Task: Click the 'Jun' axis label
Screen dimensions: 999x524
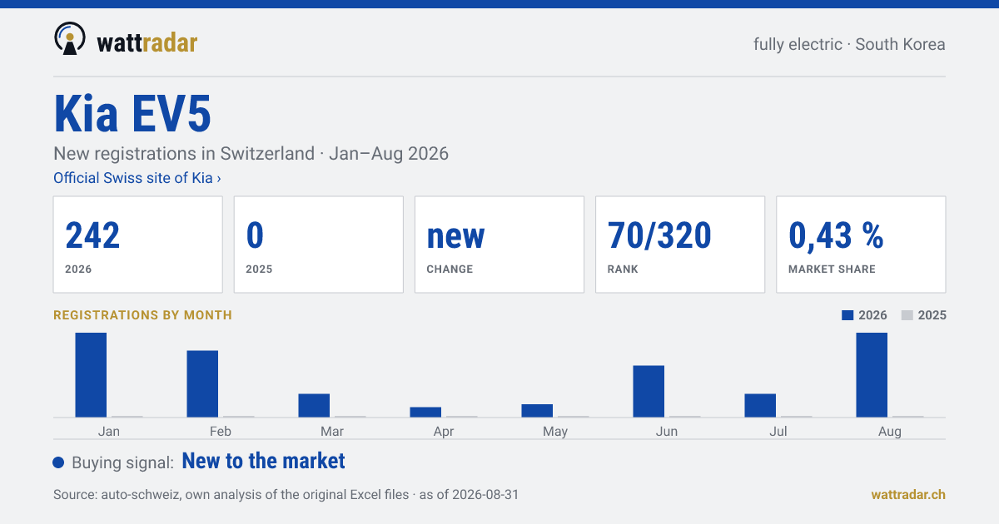Action: tap(667, 431)
